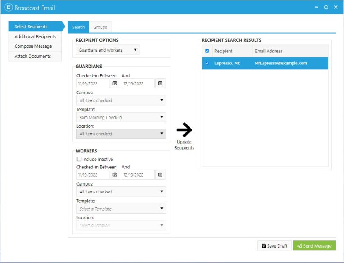Click the refresh icon in title bar
The width and height of the screenshot is (344, 263).
[326, 8]
